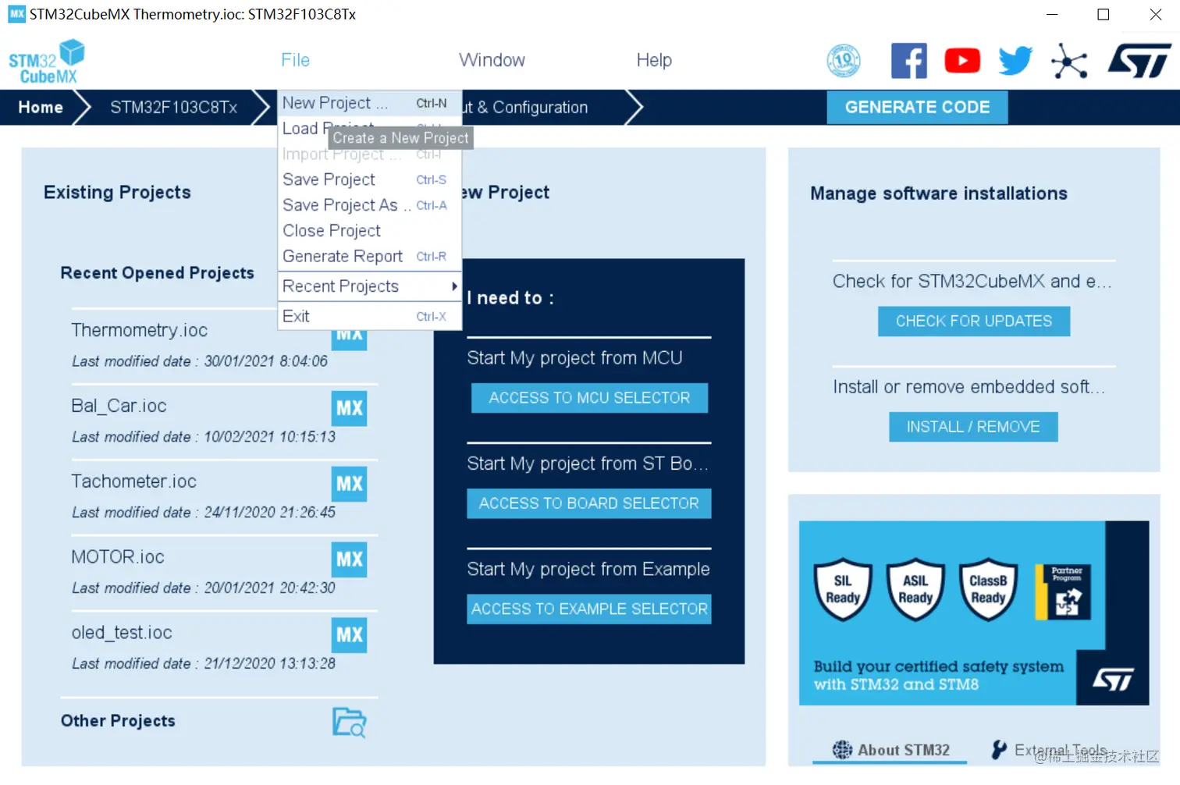The width and height of the screenshot is (1180, 785).
Task: Open MOTOR.ioc via its MX icon
Action: tap(350, 559)
